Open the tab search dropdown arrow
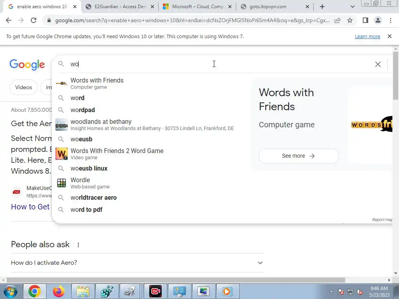This screenshot has width=399, height=299. tap(352, 7)
